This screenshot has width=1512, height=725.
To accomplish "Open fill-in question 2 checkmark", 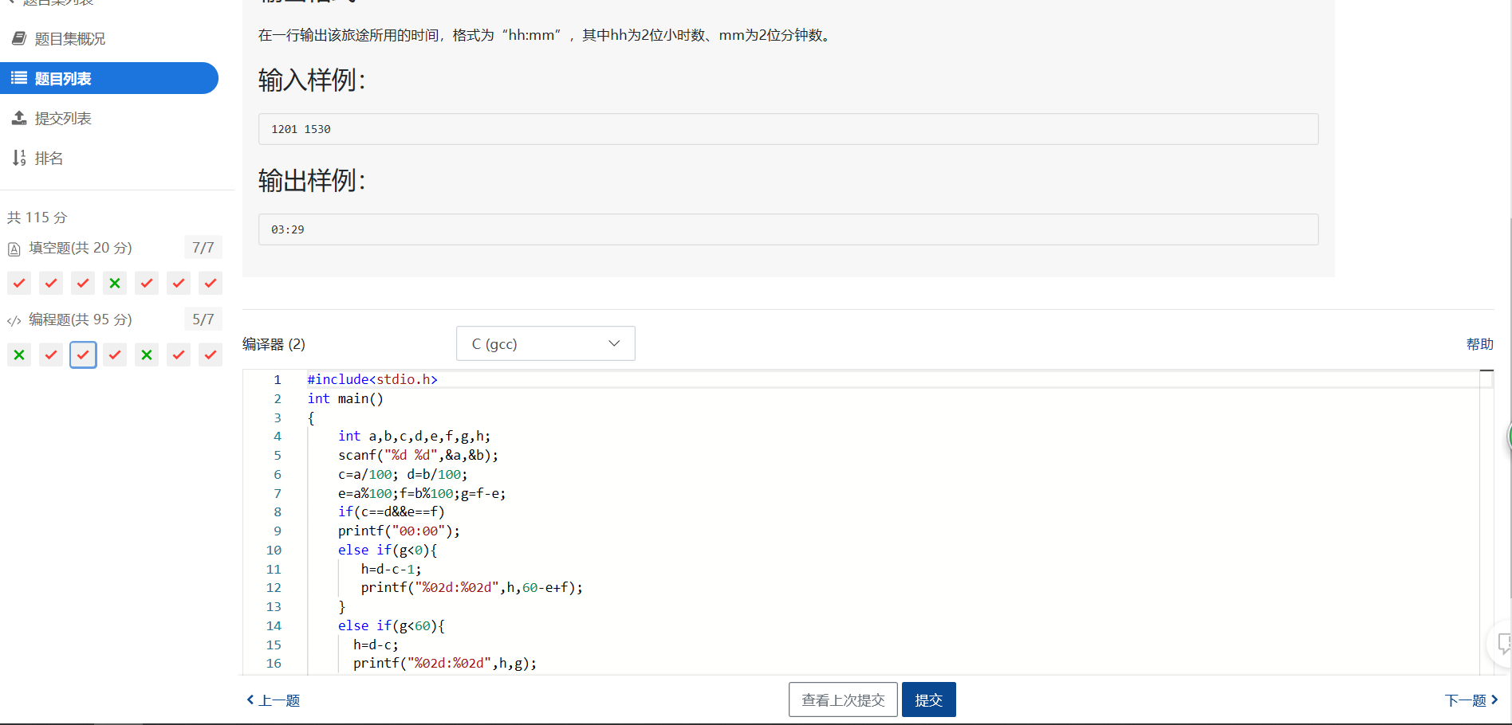I will 51,283.
